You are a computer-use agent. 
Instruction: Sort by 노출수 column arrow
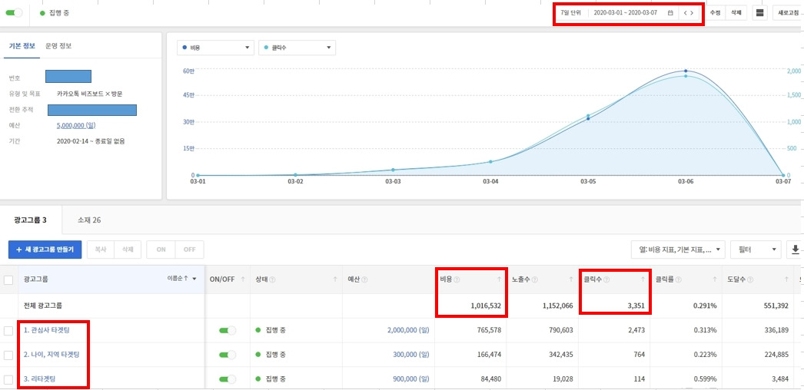571,279
